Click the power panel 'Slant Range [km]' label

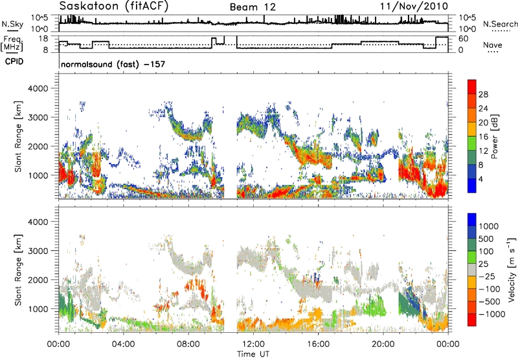pyautogui.click(x=18, y=136)
